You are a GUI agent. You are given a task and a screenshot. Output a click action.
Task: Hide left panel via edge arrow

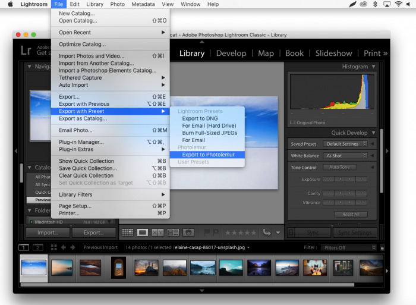[x=16, y=151]
